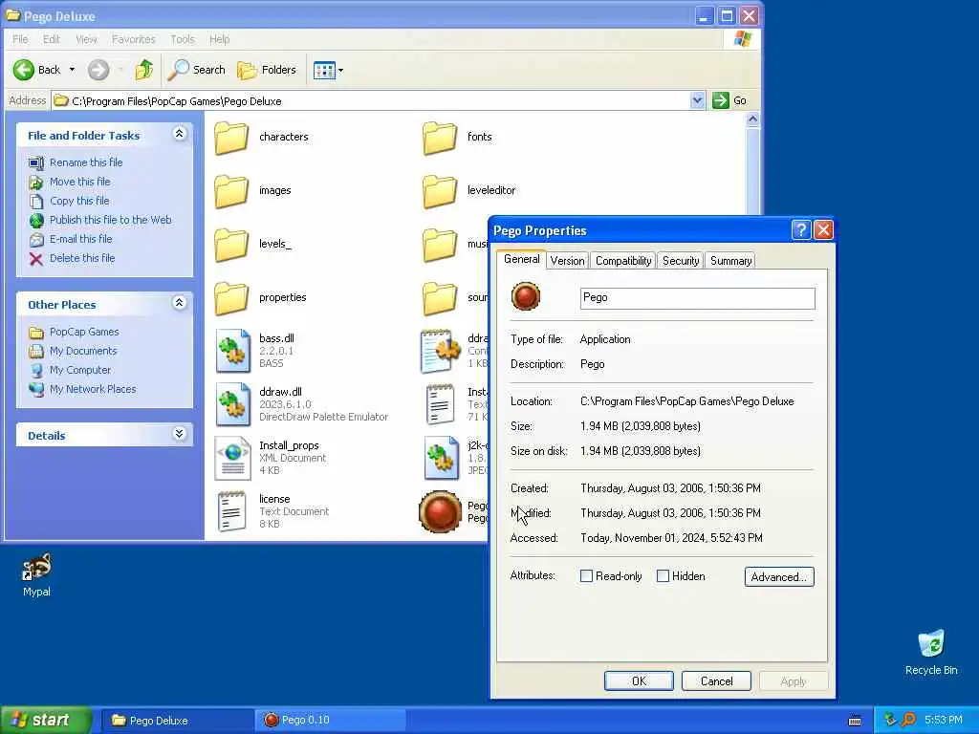Click the Go button beside address bar

[729, 100]
